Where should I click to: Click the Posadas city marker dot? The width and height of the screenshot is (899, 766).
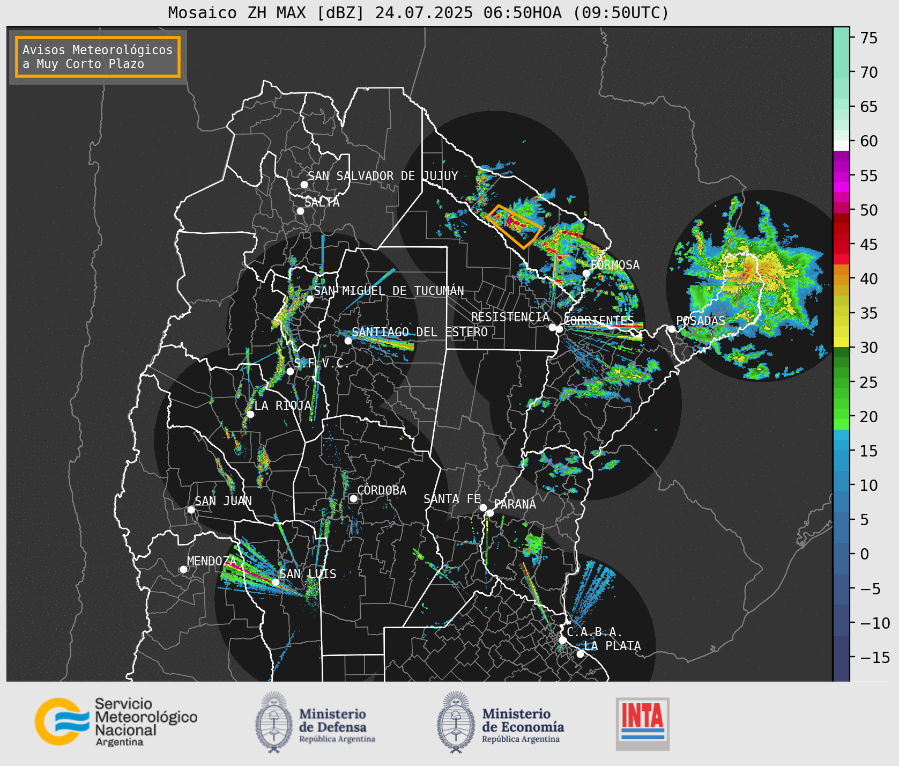(672, 329)
